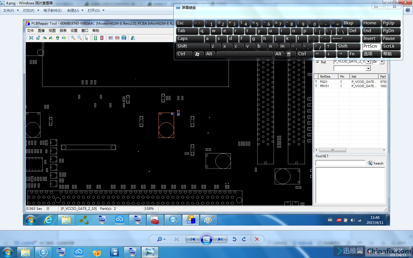Open the 报表 menu in PCBRepair Tool
Image resolution: width=413 pixels, height=258 pixels.
pyautogui.click(x=63, y=31)
